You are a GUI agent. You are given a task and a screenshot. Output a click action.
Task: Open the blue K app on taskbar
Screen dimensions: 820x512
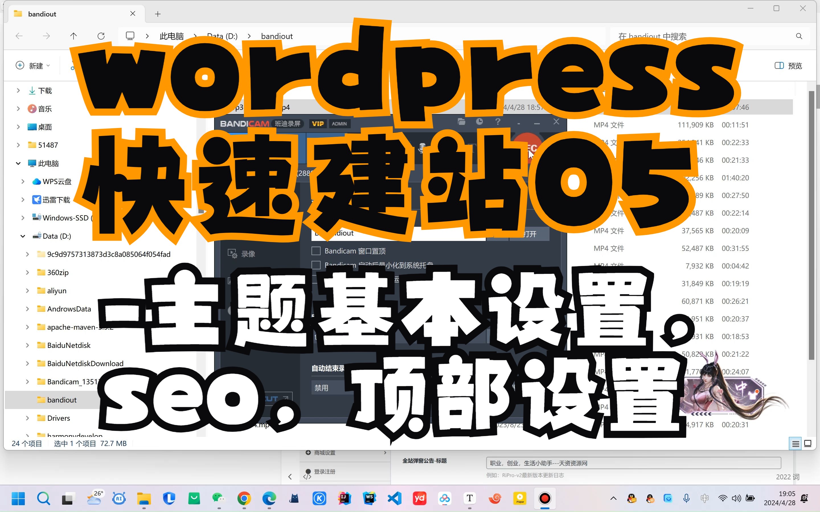click(319, 498)
